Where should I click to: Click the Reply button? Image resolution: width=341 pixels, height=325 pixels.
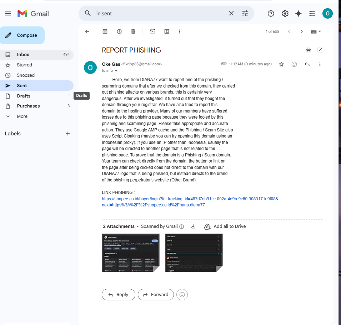(119, 295)
